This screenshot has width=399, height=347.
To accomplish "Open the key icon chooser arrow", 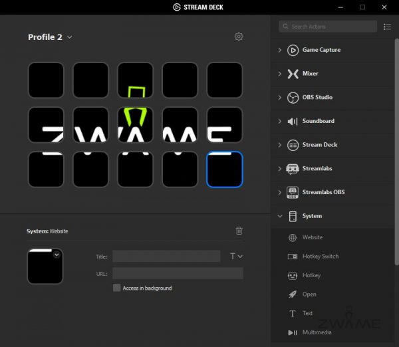I will (x=57, y=255).
